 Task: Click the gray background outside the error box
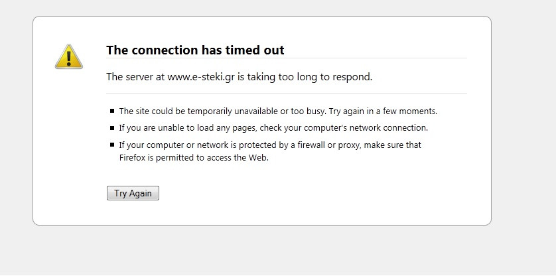pos(524,245)
